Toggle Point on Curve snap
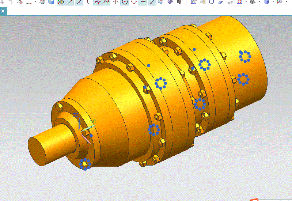Image resolution: width=292 pixels, height=201 pixels. tap(152, 2)
